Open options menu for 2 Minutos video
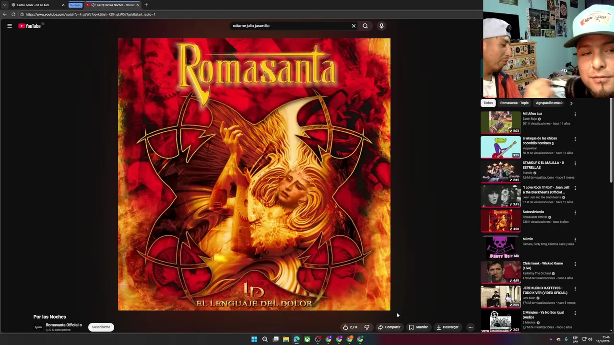Image resolution: width=614 pixels, height=345 pixels. click(x=575, y=313)
